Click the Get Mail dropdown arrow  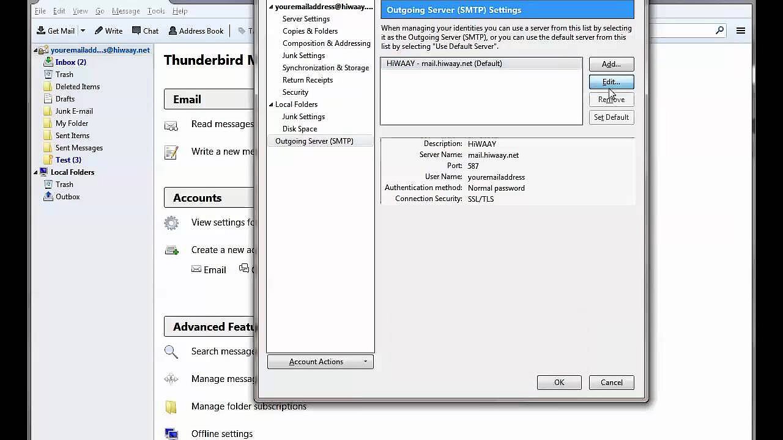tap(83, 31)
